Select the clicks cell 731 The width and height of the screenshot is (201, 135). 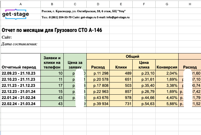point(121,104)
